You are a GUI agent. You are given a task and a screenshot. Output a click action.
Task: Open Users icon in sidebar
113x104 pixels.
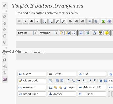click(5, 66)
